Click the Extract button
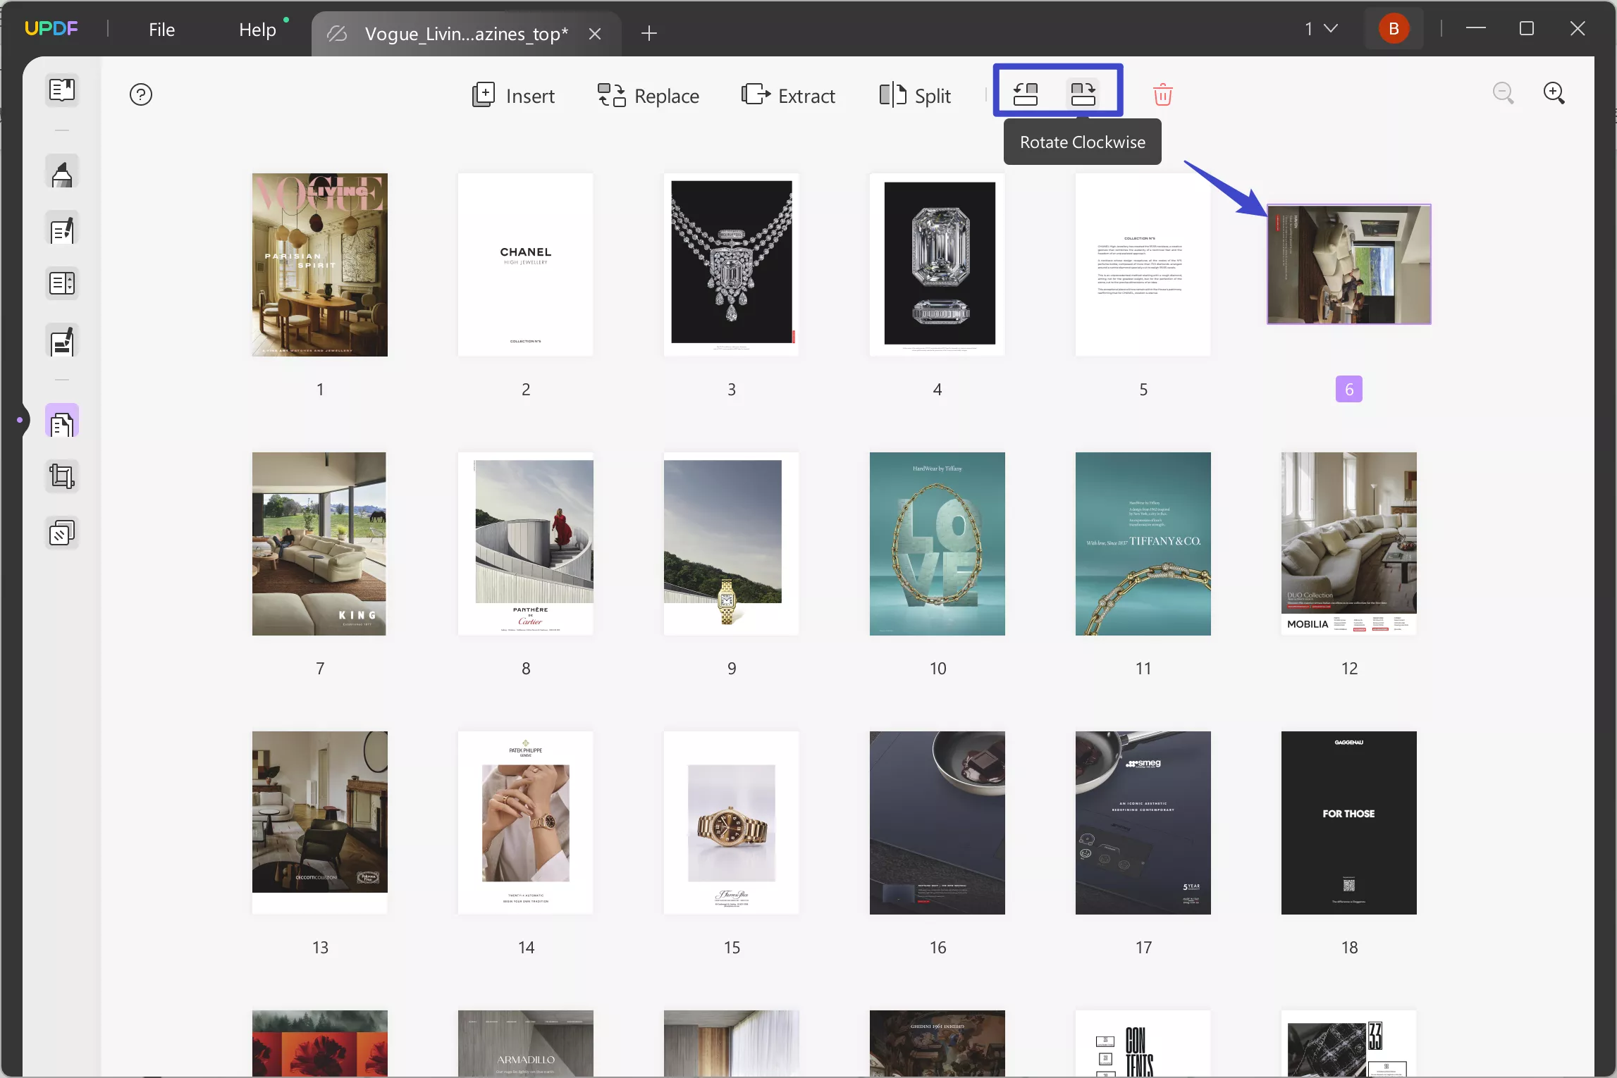Image resolution: width=1617 pixels, height=1078 pixels. coord(788,95)
